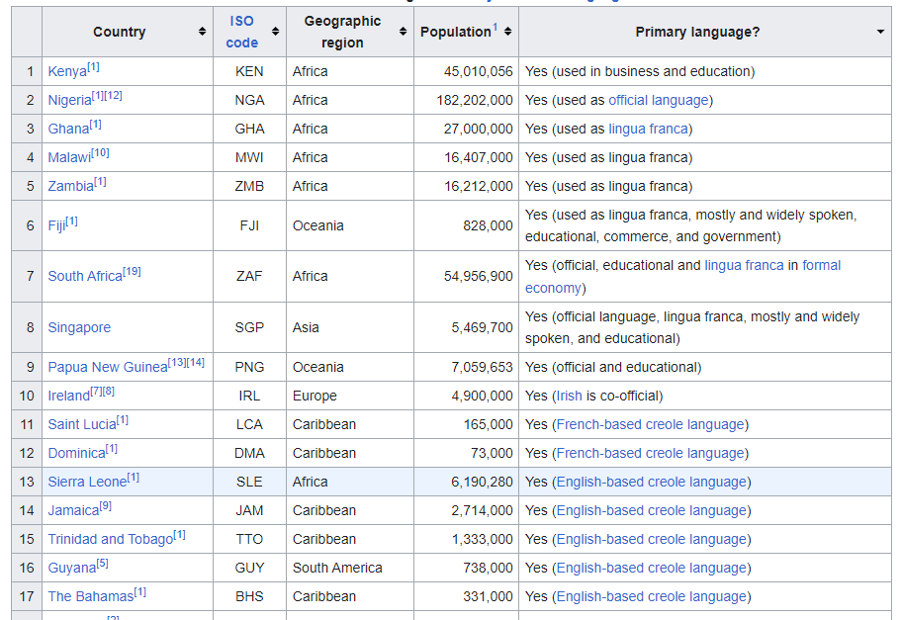This screenshot has width=901, height=620.
Task: Toggle Primary language column sort arrow
Action: coord(880,33)
